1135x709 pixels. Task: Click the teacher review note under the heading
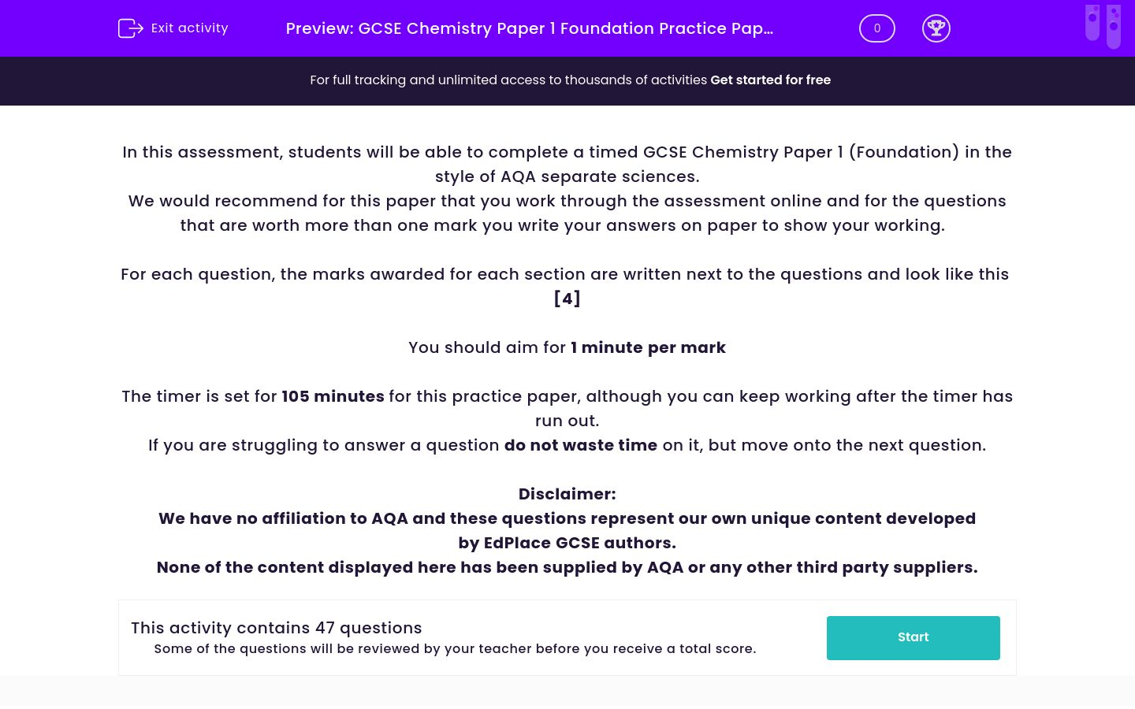(x=455, y=648)
